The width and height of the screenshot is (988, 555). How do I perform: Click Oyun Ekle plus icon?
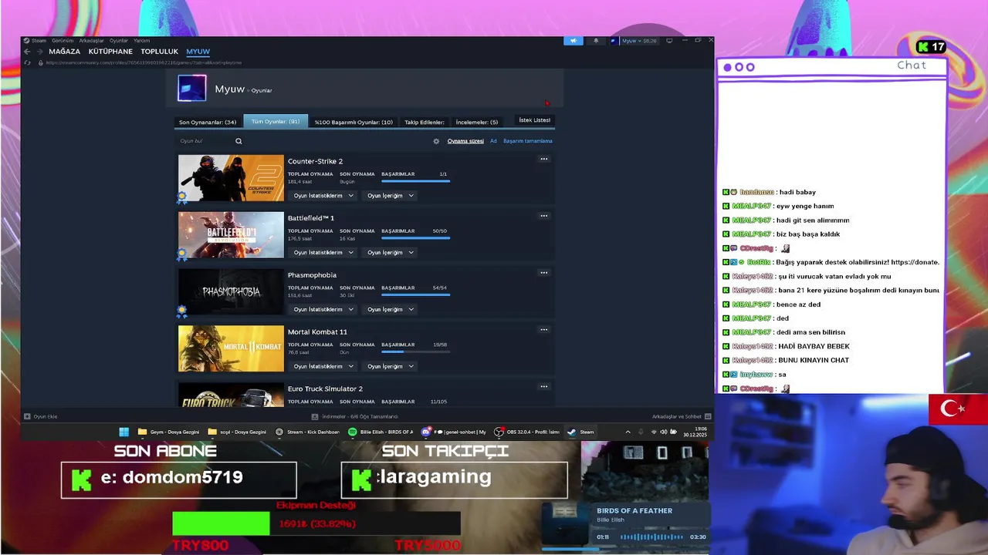pyautogui.click(x=27, y=416)
